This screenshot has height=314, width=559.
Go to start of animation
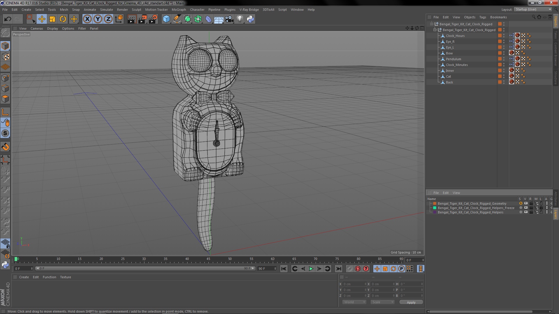point(284,269)
